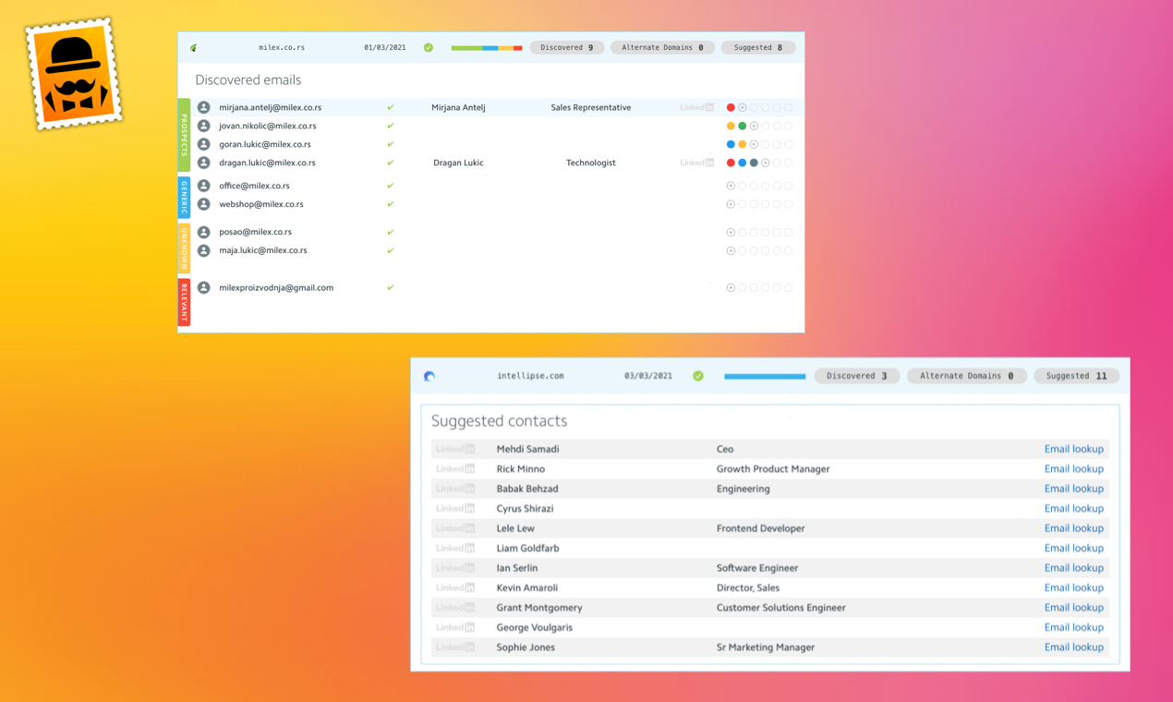Open Discovered 9 tab for milex.co.rs

[x=567, y=47]
